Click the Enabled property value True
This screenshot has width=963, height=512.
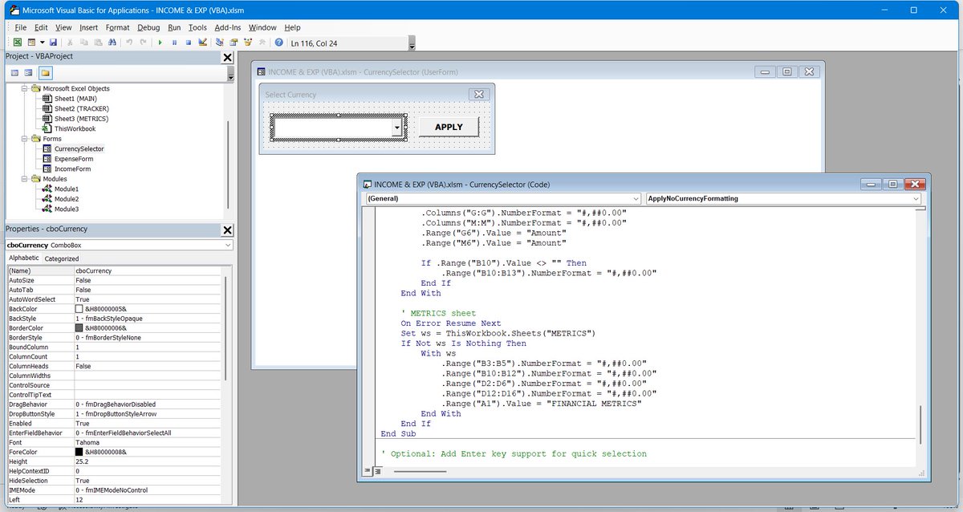coord(147,423)
